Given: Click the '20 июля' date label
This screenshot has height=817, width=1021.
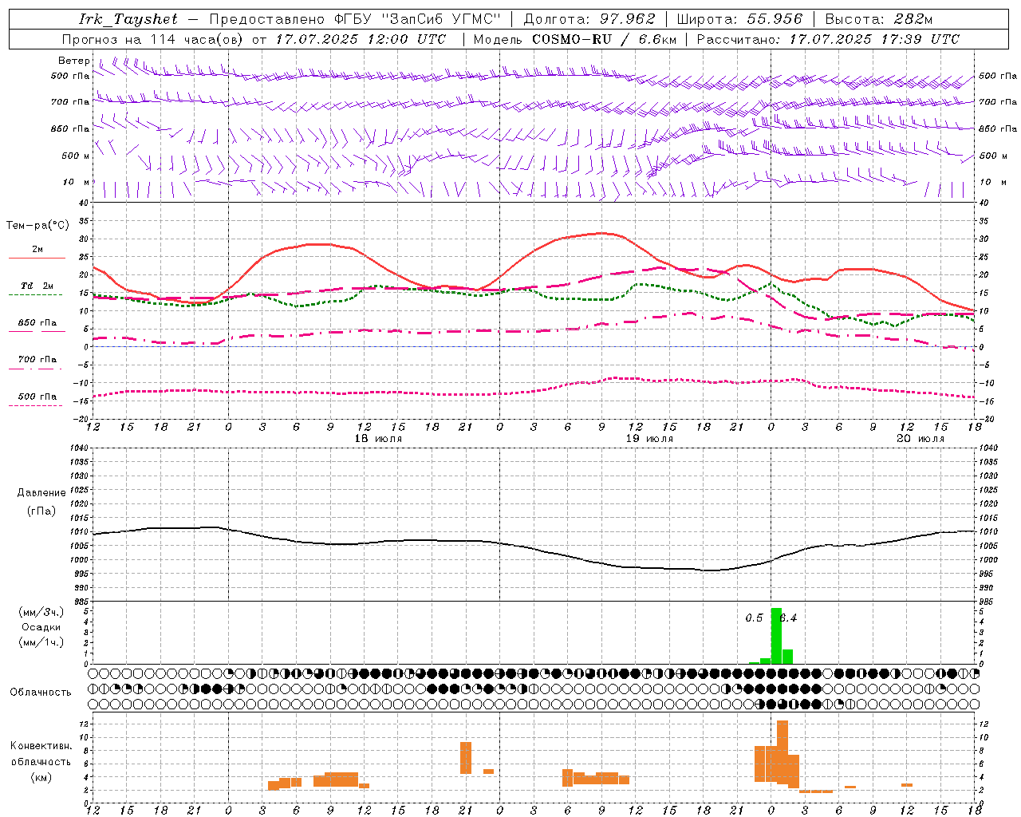Looking at the screenshot, I should point(920,439).
